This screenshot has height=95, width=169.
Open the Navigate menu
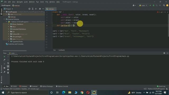20,2
